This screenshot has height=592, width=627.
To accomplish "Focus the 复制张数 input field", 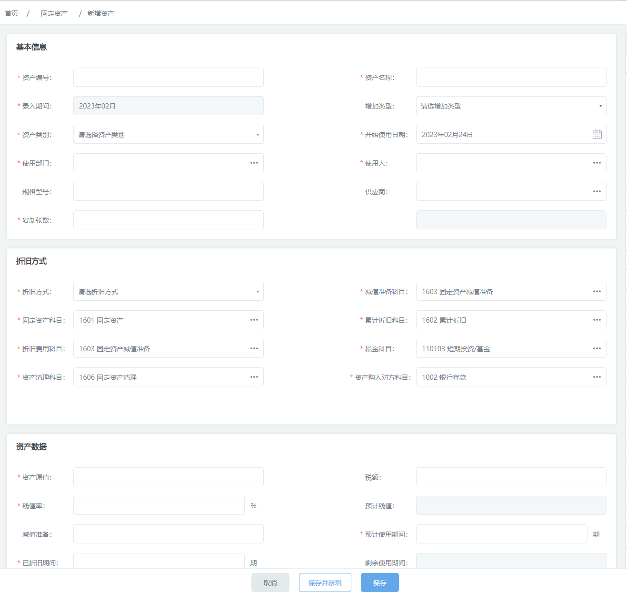I will tap(169, 220).
